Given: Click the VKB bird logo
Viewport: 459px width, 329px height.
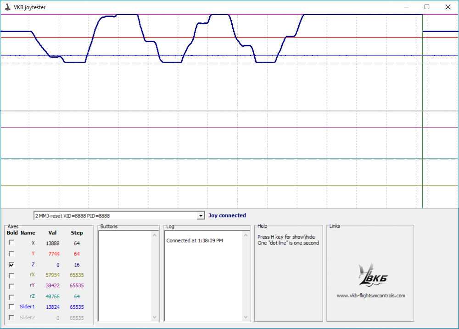Looking at the screenshot, I should (x=370, y=275).
